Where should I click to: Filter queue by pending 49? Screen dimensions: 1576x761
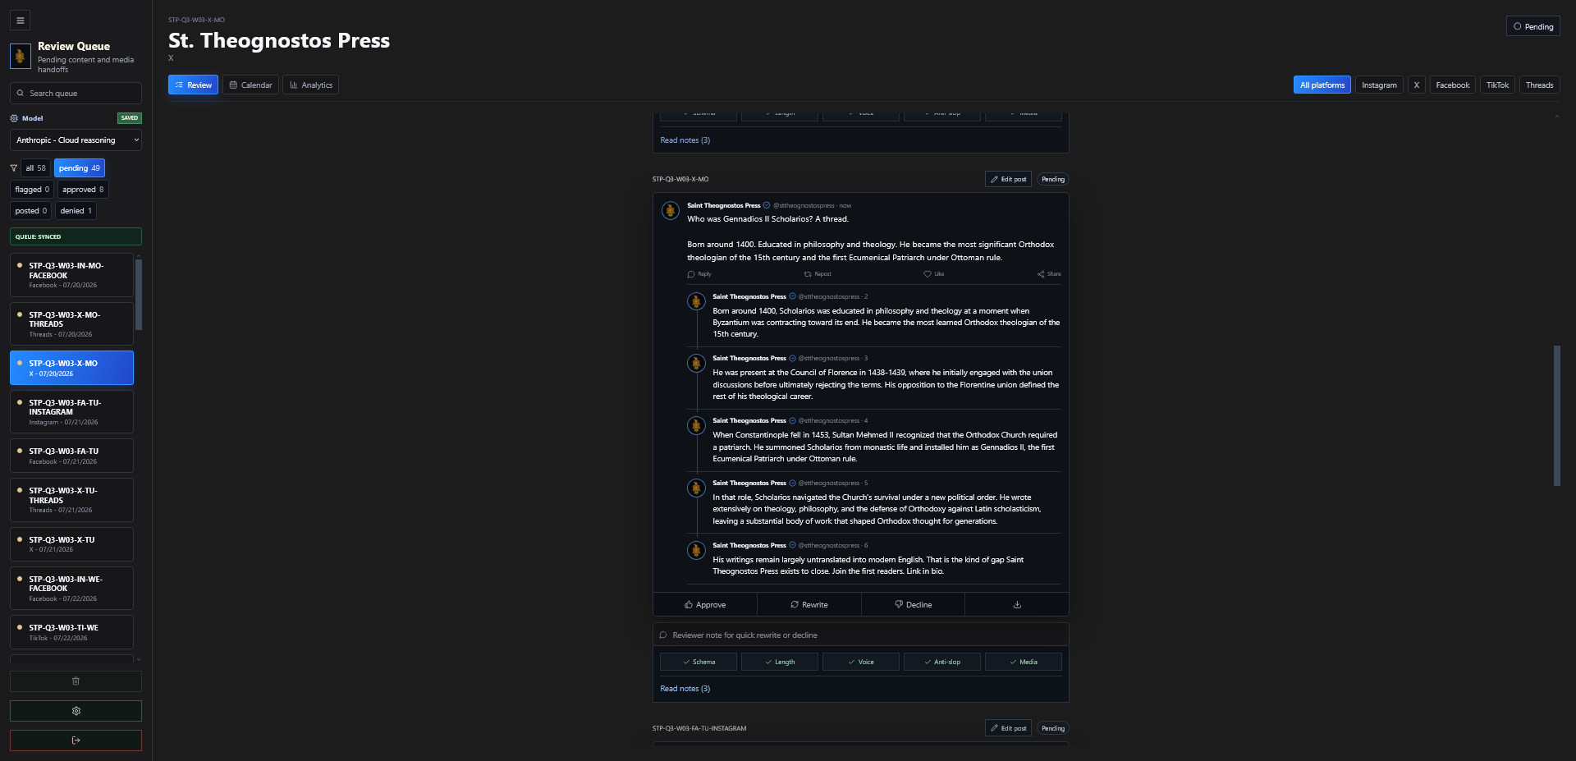click(x=80, y=168)
